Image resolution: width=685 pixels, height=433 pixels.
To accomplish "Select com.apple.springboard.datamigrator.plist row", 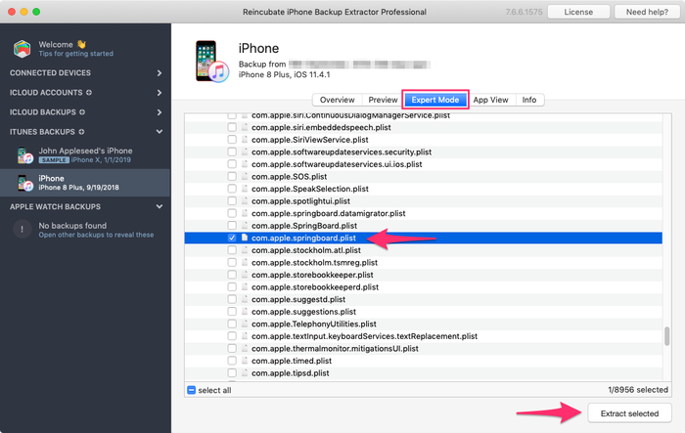I will tap(424, 213).
